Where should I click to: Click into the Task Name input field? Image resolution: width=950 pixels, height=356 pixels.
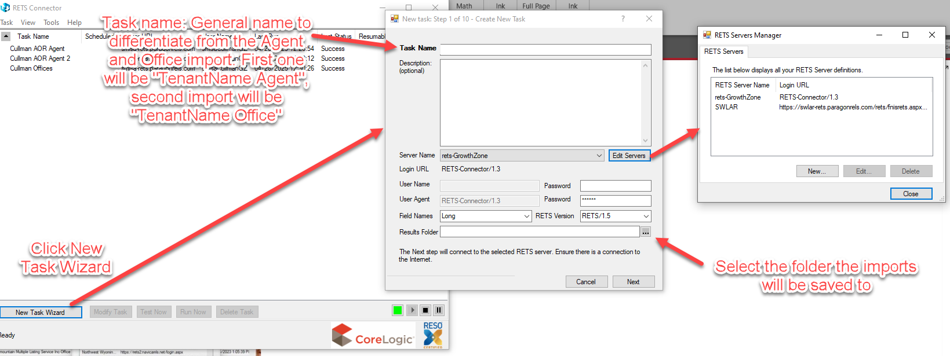545,50
